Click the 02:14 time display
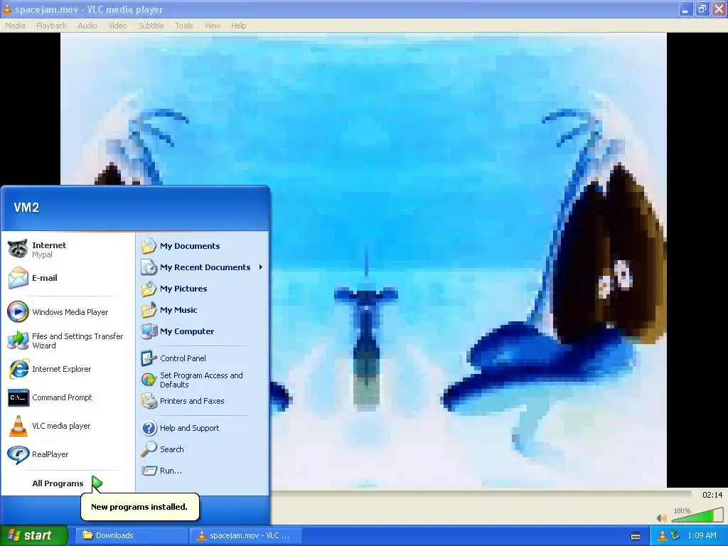Image resolution: width=728 pixels, height=546 pixels. [x=712, y=495]
